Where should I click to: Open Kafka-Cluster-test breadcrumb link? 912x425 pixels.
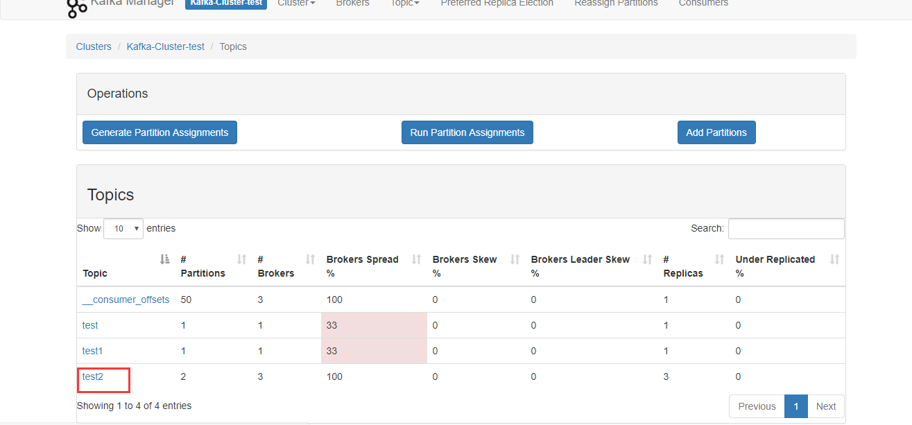coord(166,46)
